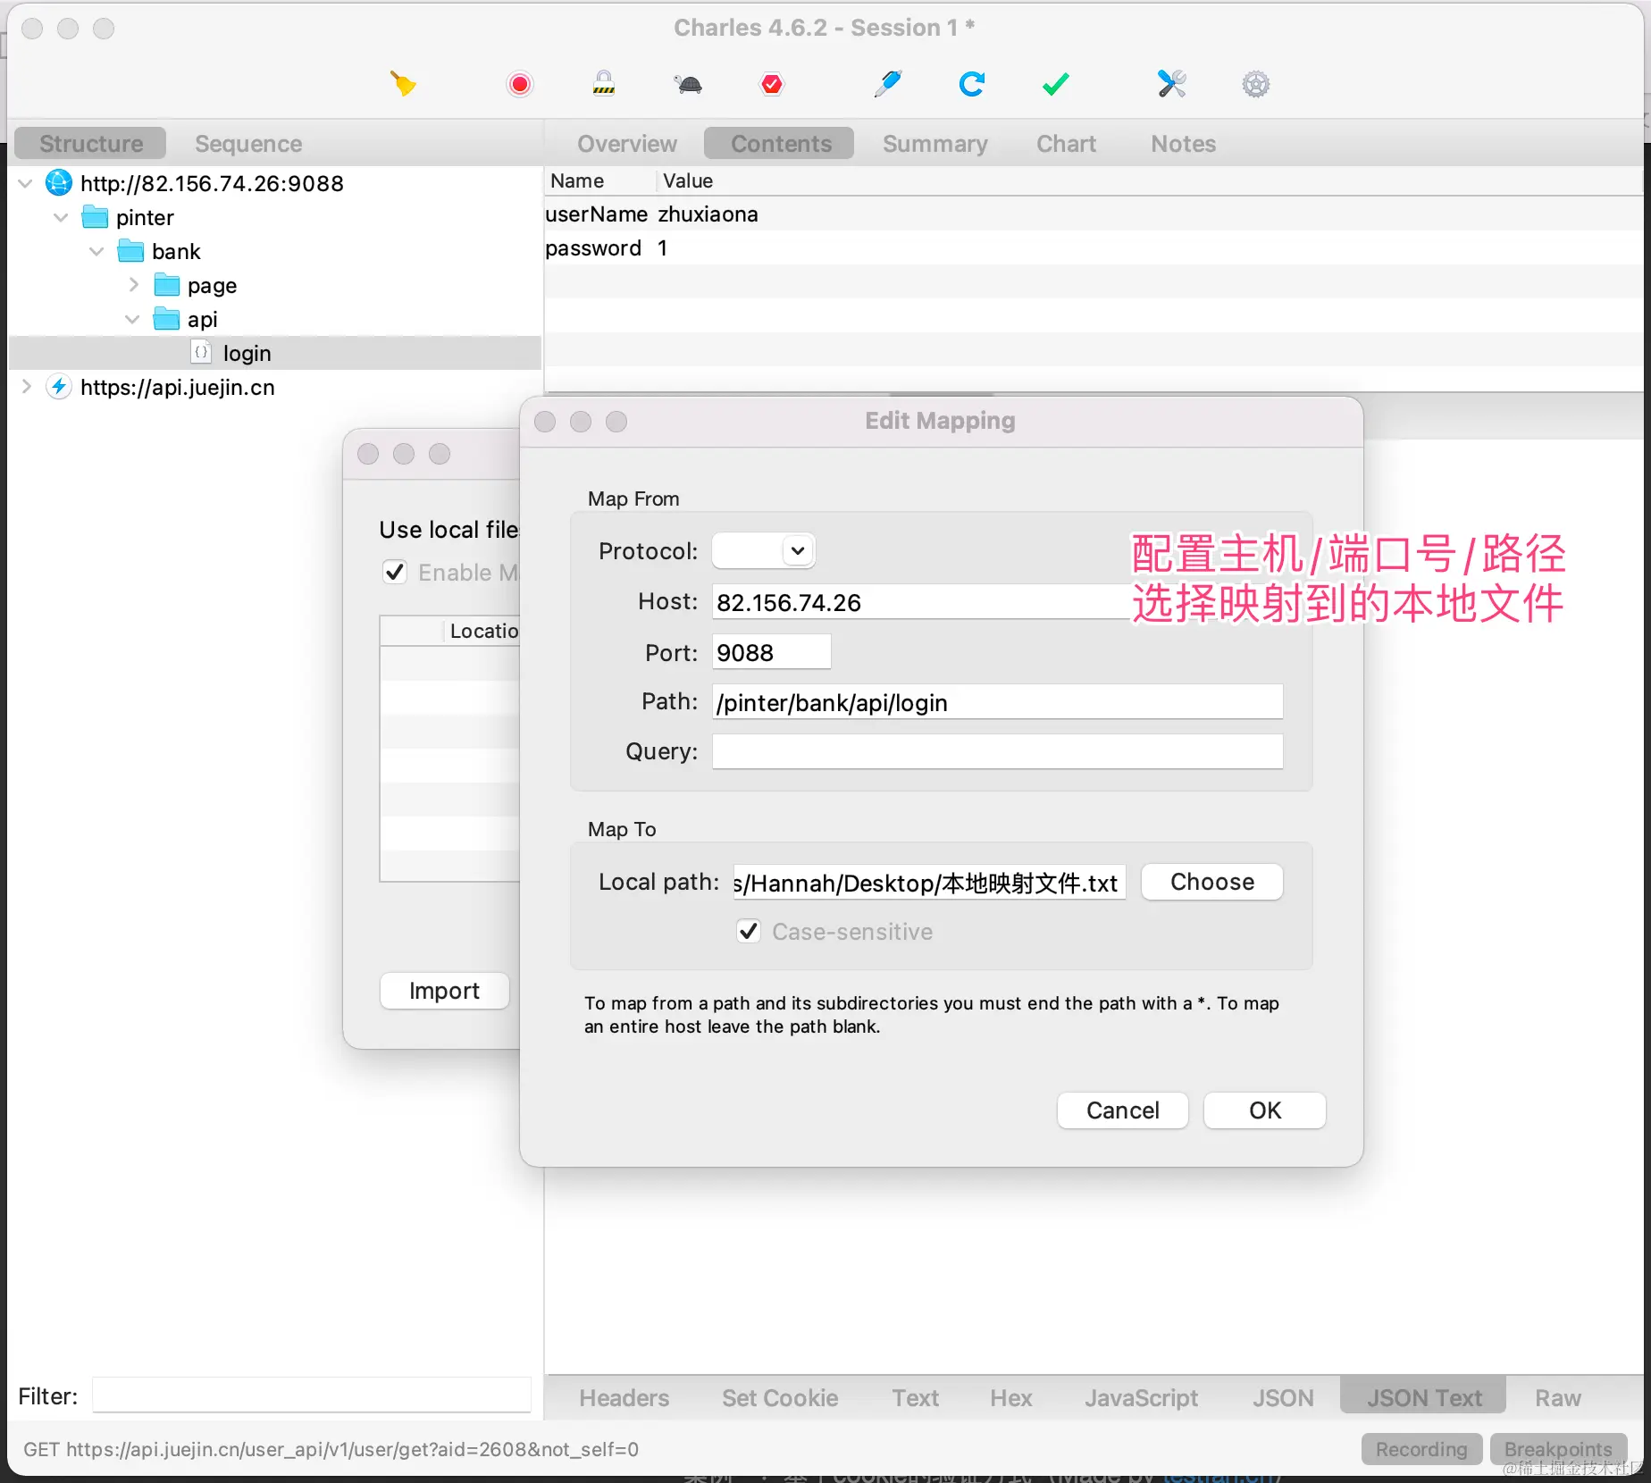Click the api folder icon
The height and width of the screenshot is (1483, 1651).
166,319
